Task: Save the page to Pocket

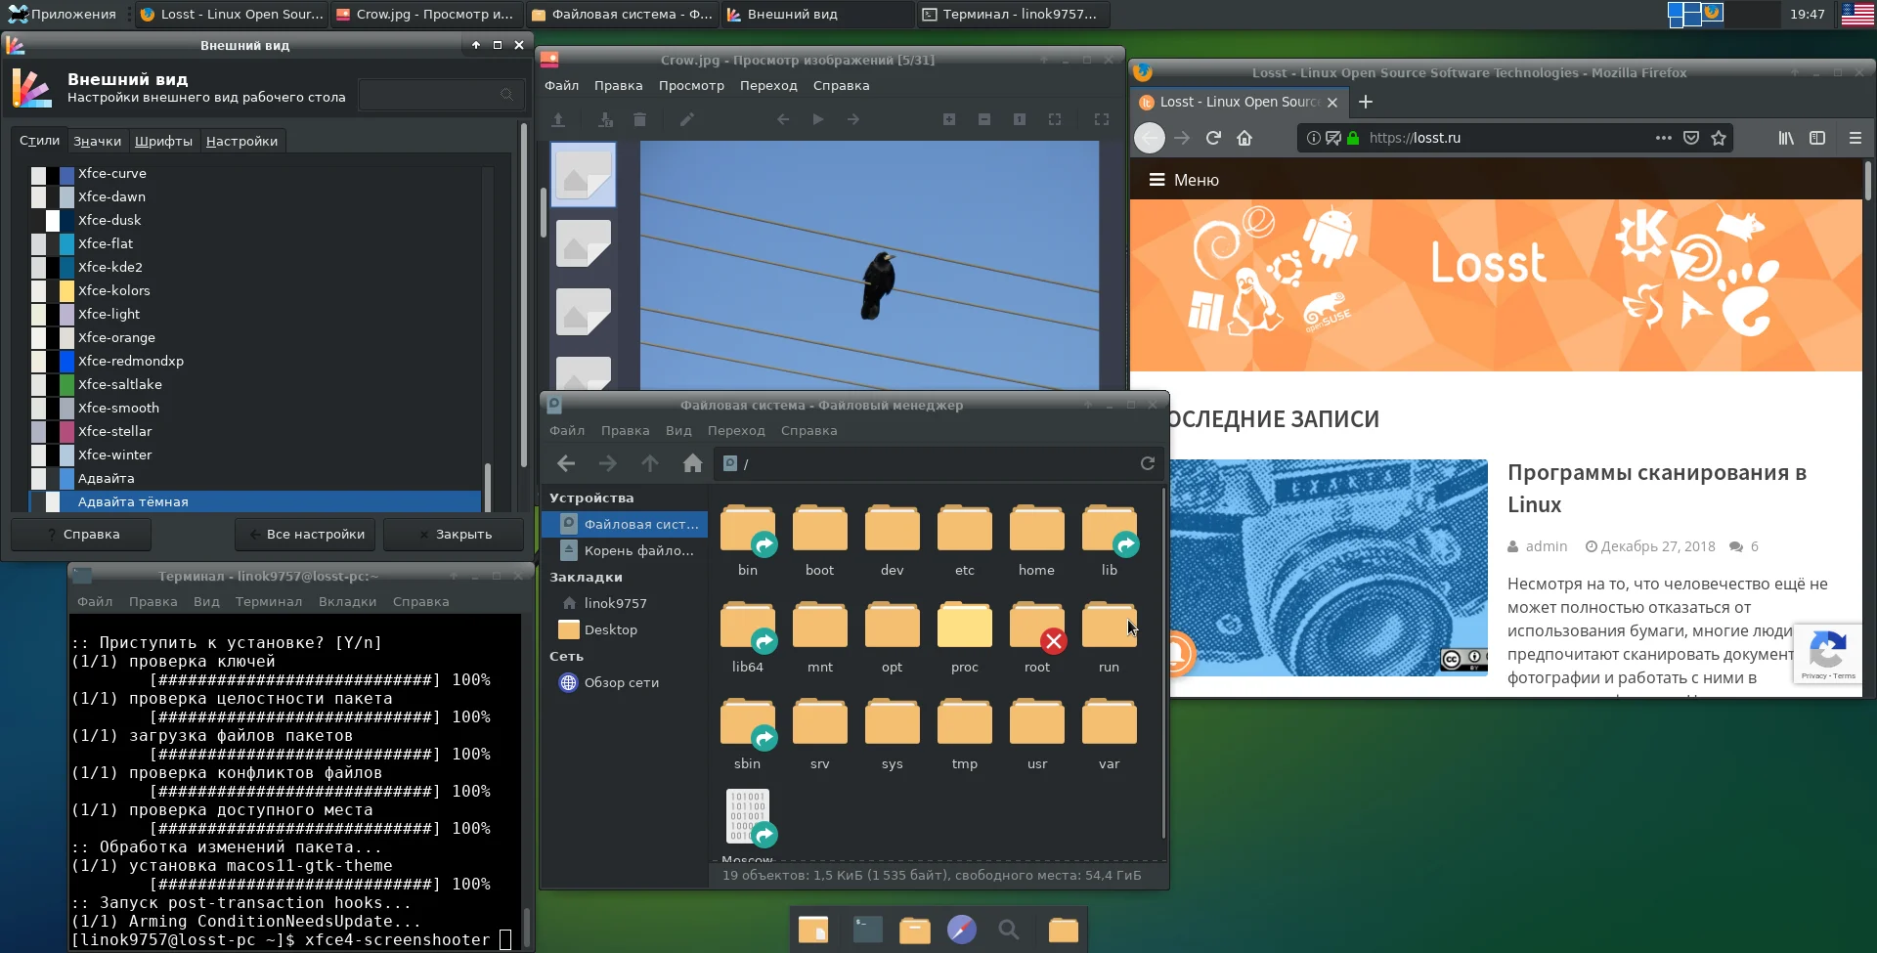Action: 1691,138
